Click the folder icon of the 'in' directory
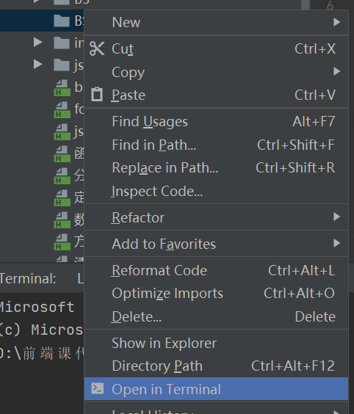Viewport: 354px width, 414px height. click(62, 43)
